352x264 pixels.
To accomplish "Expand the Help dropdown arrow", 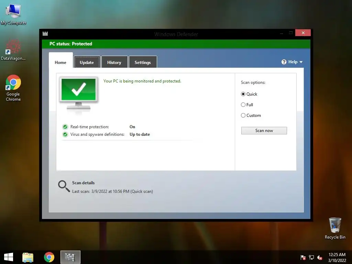I will click(x=301, y=62).
